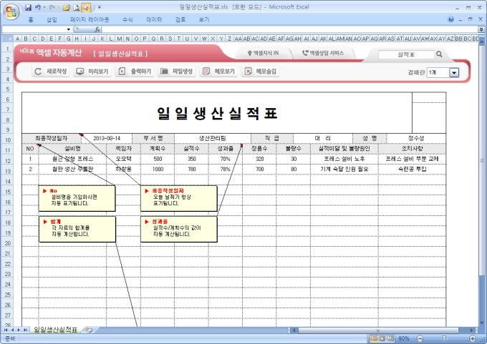The image size is (487, 344).
Task: Click the magnifier search icon
Action: pyautogui.click(x=439, y=54)
